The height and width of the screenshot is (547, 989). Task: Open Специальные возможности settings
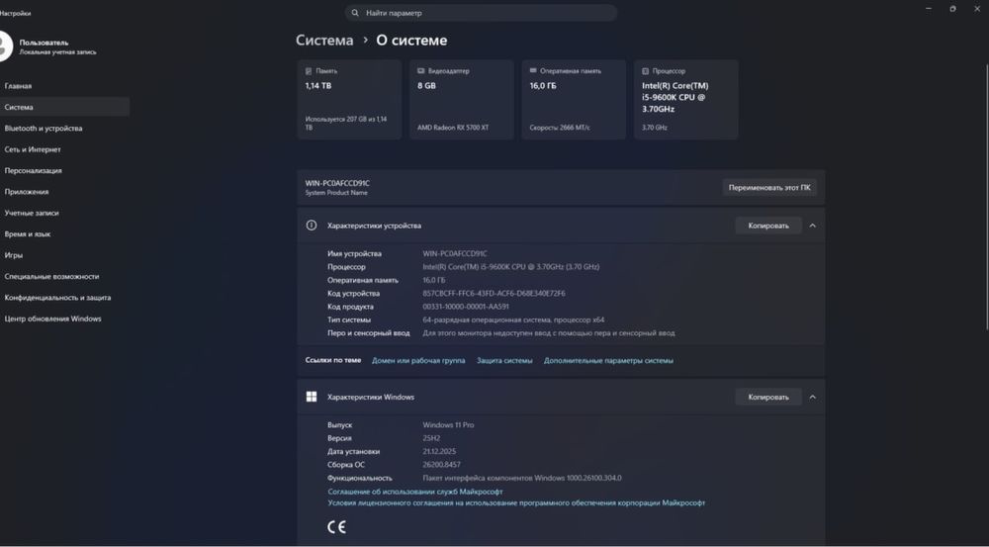point(64,276)
